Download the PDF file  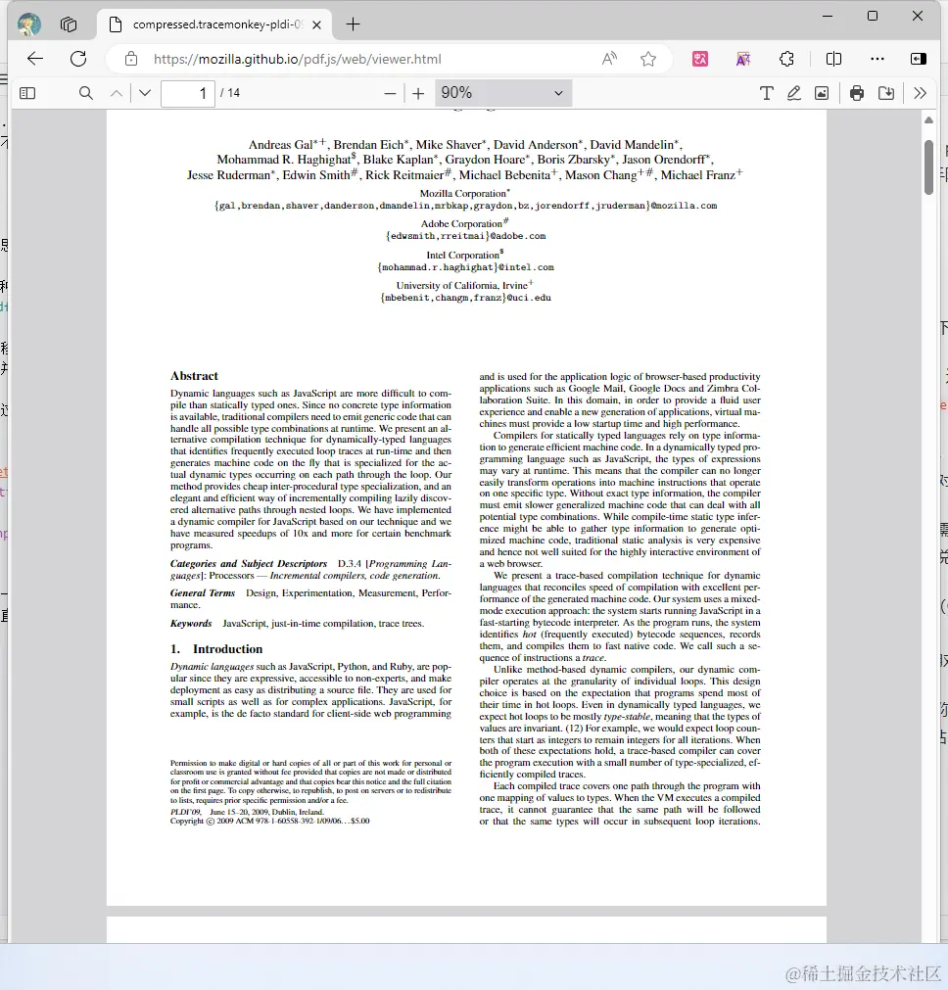(x=886, y=93)
